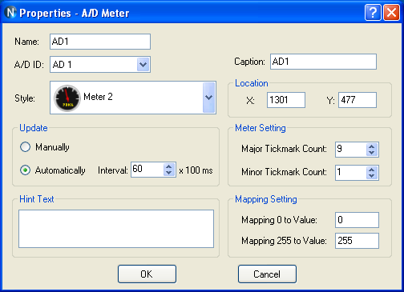
Task: Decrease the Interval spinner value
Action: tap(168, 173)
